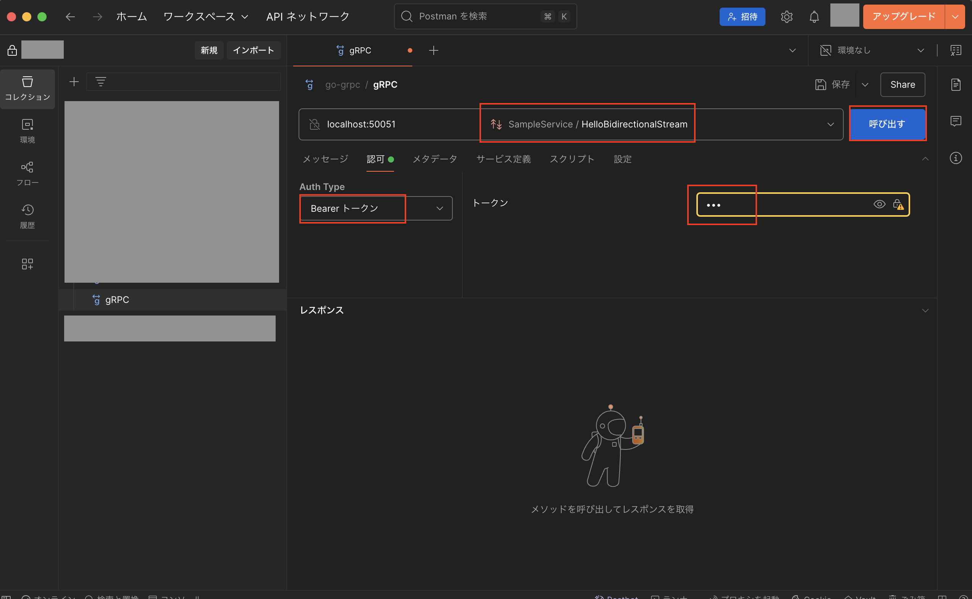Add a new request tab with plus

click(434, 50)
